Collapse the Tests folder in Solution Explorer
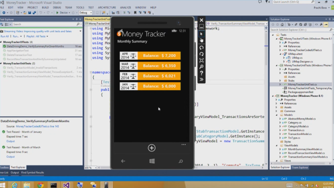Image resolution: width=334 pixels, height=188 pixels. point(273,35)
